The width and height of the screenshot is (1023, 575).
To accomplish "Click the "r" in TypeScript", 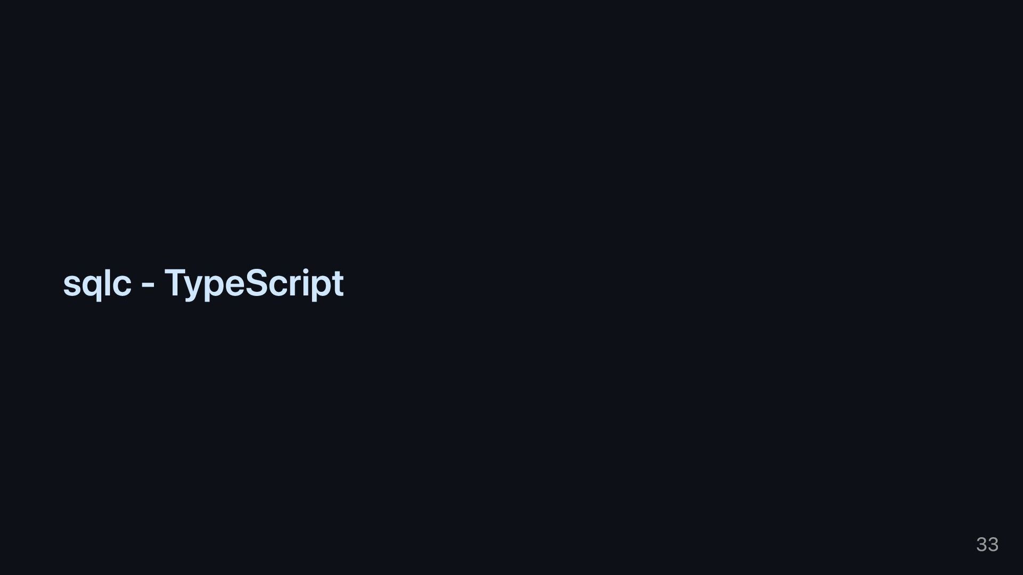I will [296, 286].
